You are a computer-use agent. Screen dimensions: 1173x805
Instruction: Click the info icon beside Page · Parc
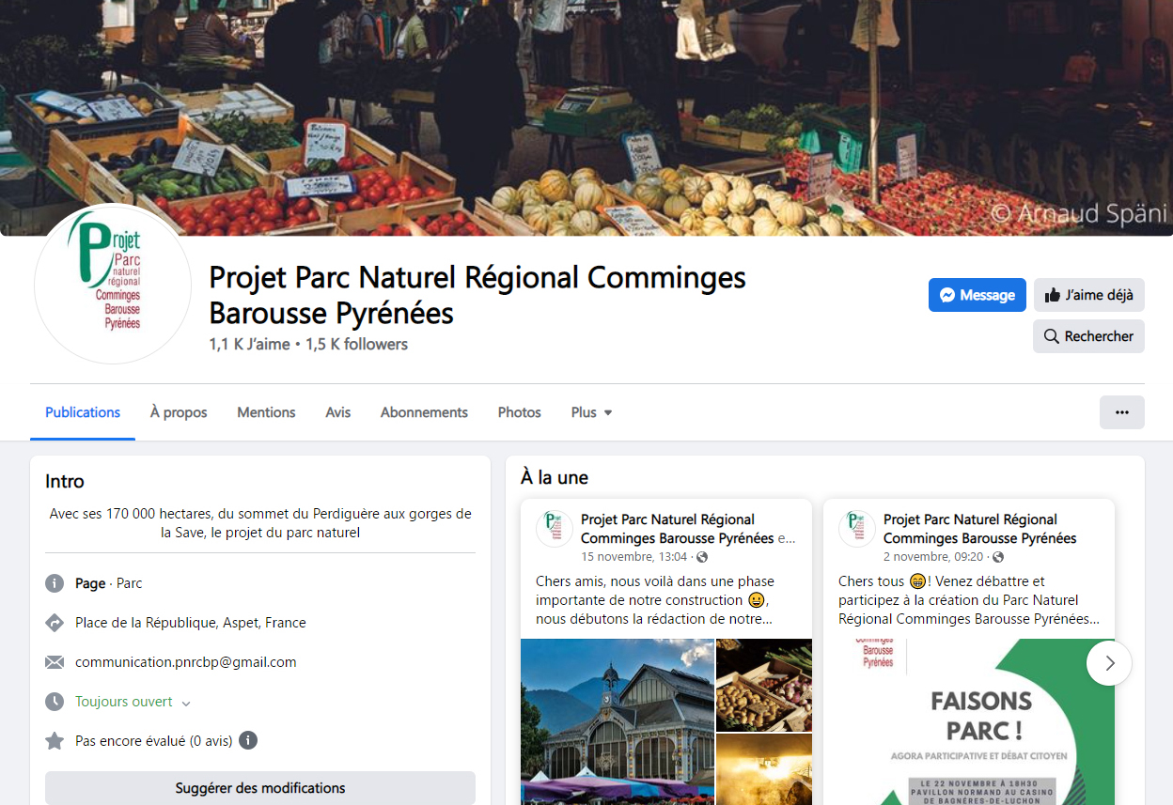click(55, 583)
